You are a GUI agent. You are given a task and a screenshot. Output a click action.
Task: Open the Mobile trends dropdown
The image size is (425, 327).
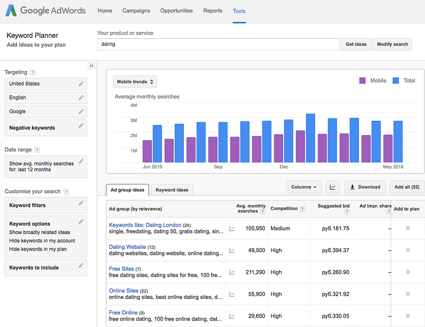(135, 82)
